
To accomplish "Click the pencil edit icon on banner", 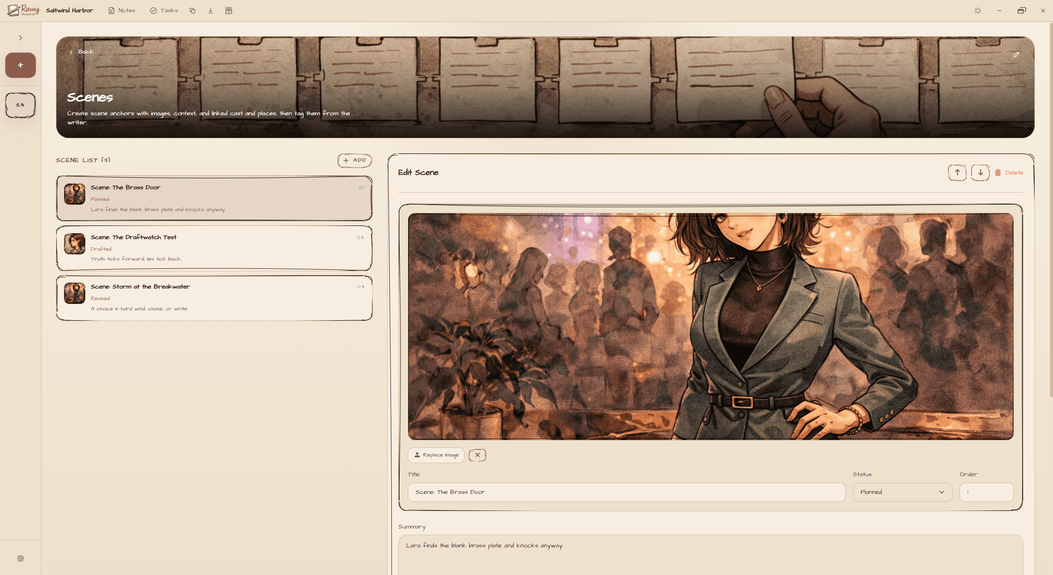I will pyautogui.click(x=1016, y=55).
